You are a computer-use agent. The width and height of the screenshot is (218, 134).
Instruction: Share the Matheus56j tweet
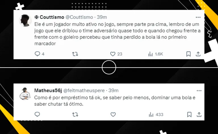199,114
